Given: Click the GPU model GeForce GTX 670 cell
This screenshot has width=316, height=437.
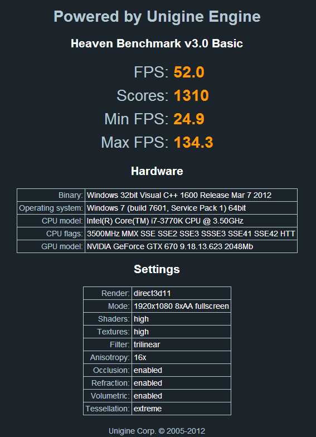Looking at the screenshot, I should coord(191,246).
